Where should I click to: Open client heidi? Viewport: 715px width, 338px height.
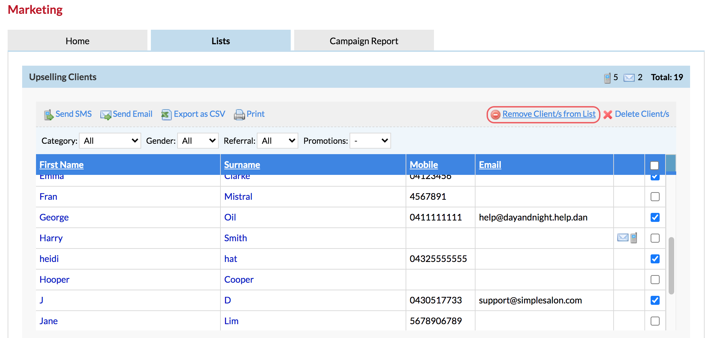[49, 259]
